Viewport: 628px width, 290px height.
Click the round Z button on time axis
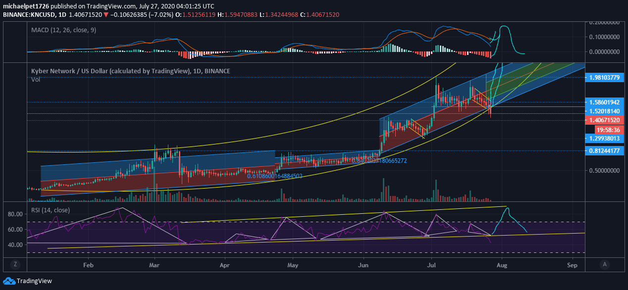coord(16,264)
